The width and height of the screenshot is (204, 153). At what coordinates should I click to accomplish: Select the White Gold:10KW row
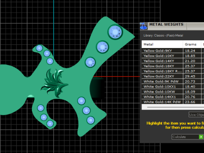click(173, 92)
